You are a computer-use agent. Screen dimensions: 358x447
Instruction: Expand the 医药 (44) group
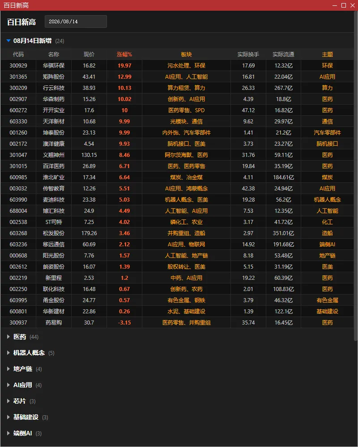click(9, 337)
